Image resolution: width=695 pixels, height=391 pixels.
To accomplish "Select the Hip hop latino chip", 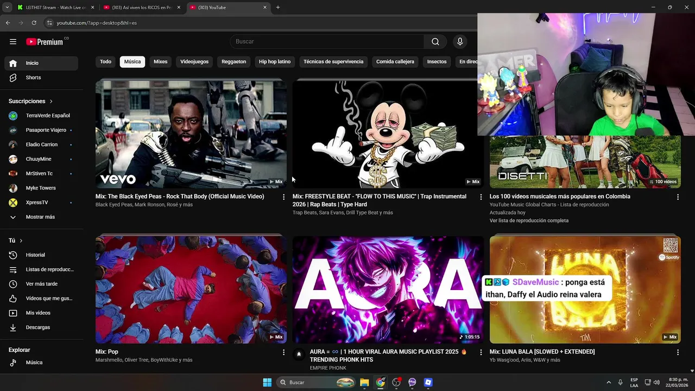I will pyautogui.click(x=275, y=62).
